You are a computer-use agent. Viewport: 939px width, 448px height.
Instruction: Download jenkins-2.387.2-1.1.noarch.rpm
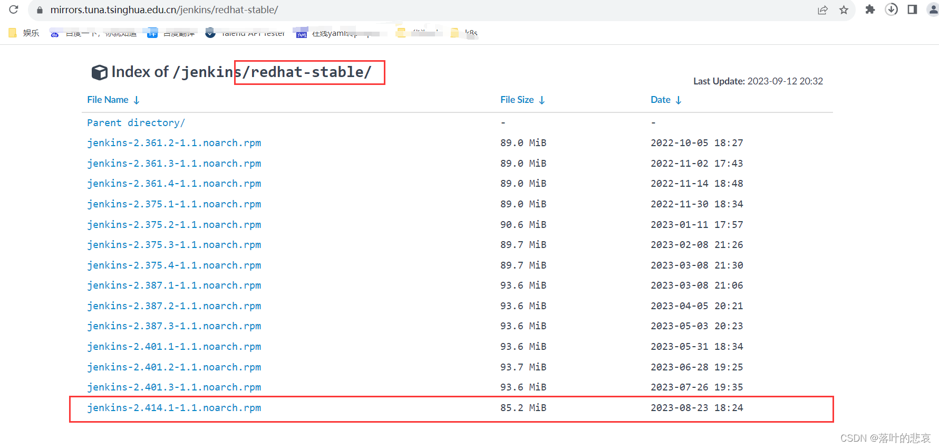tap(174, 306)
